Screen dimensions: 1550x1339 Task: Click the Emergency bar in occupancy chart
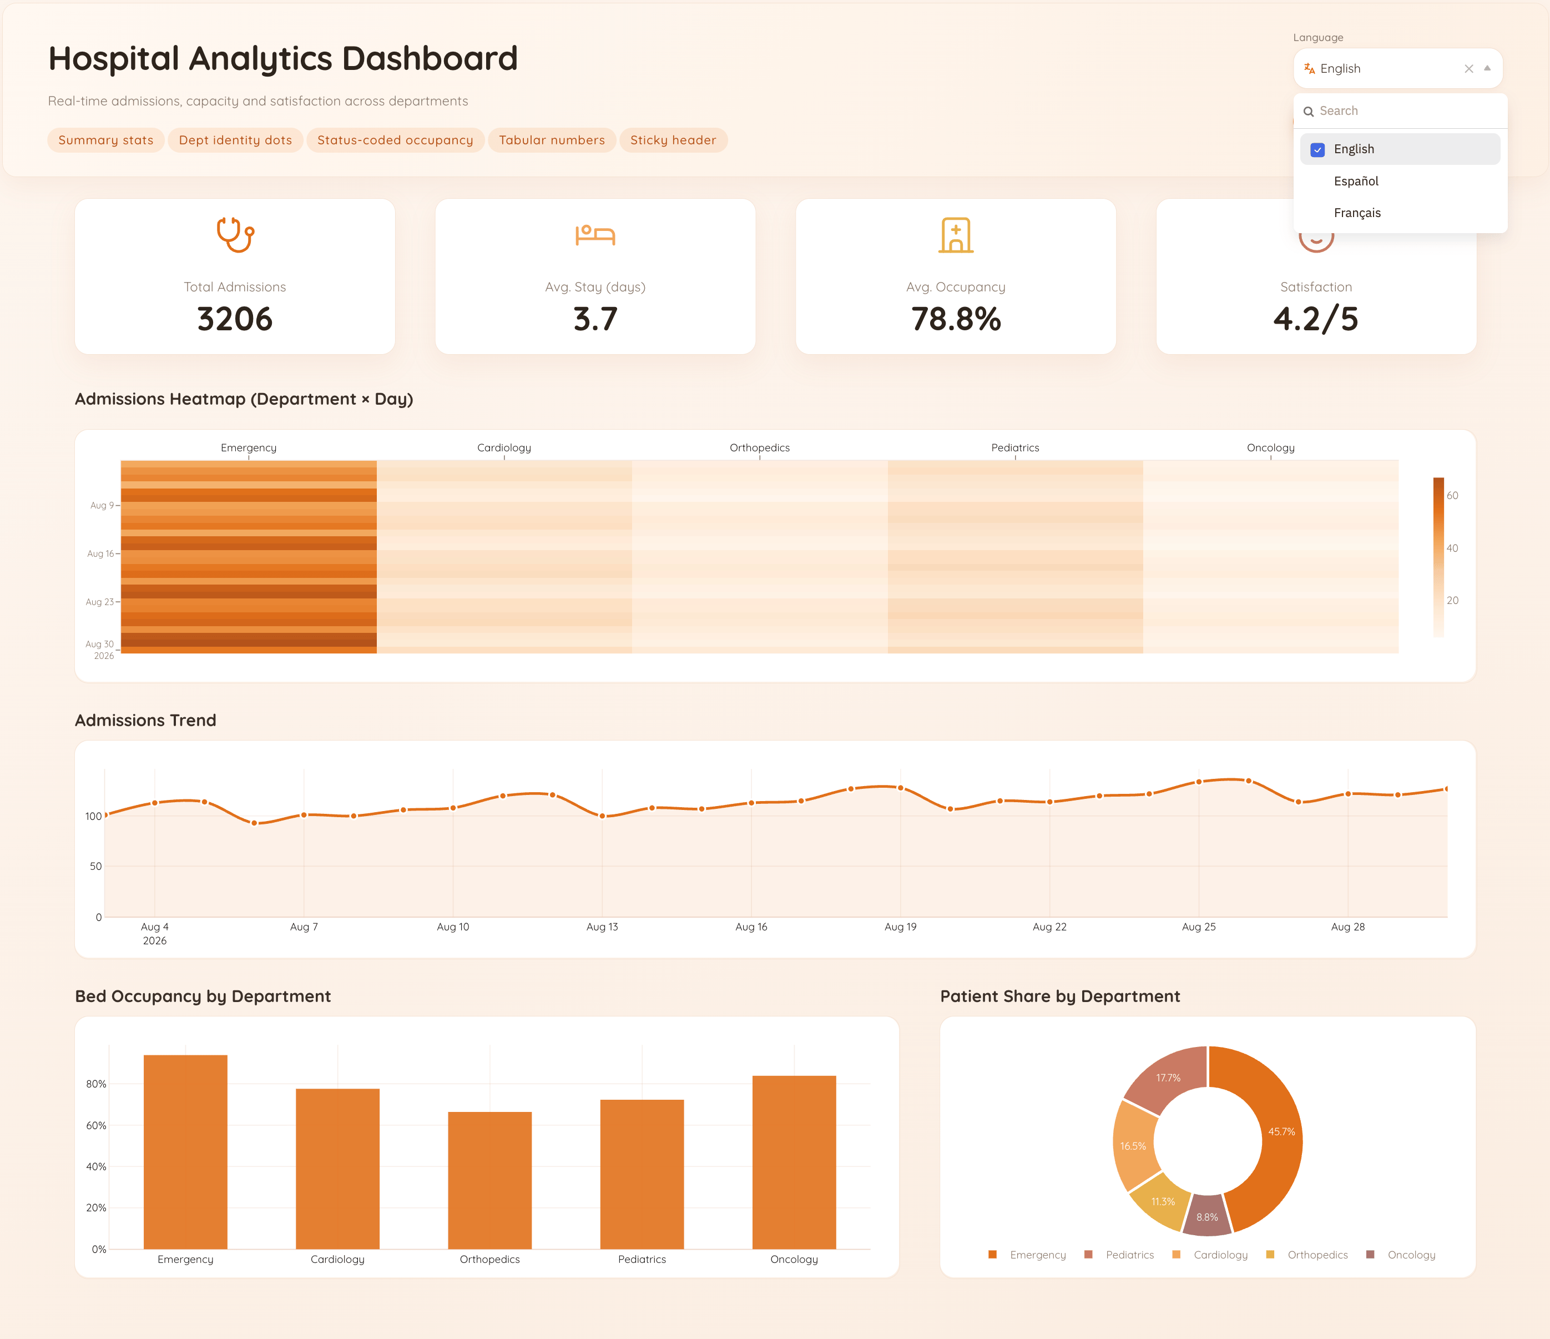(x=185, y=1152)
